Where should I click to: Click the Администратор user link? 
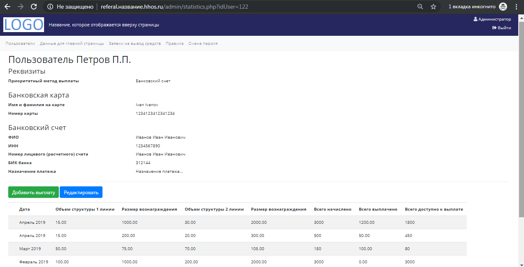[x=492, y=19]
